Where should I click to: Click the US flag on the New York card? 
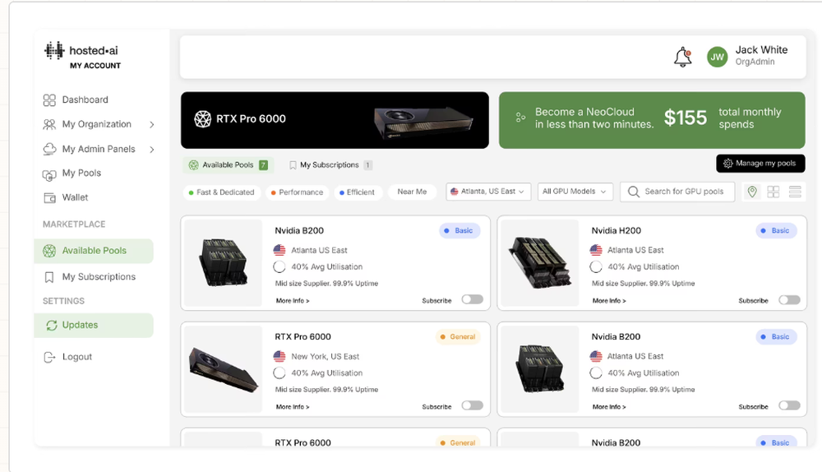(x=279, y=357)
